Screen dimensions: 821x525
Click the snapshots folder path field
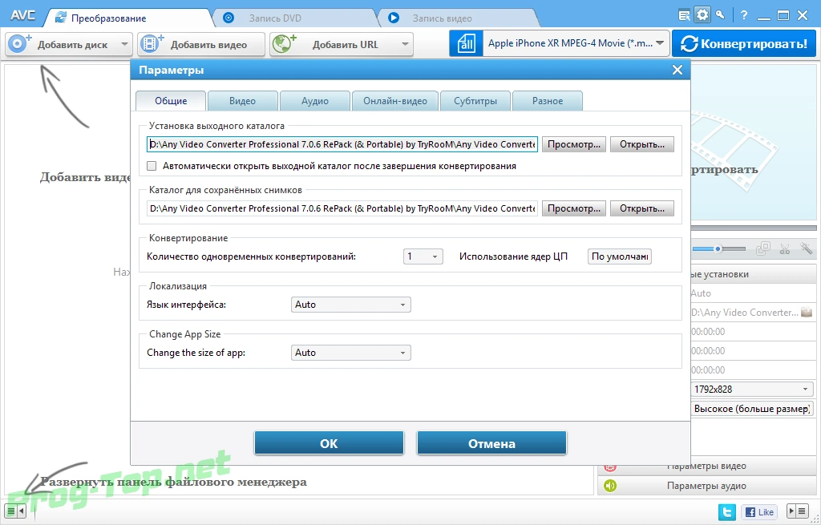point(342,208)
